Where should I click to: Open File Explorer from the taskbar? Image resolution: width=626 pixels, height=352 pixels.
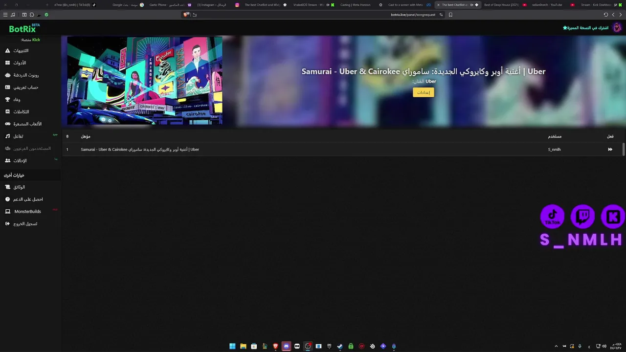tap(243, 346)
